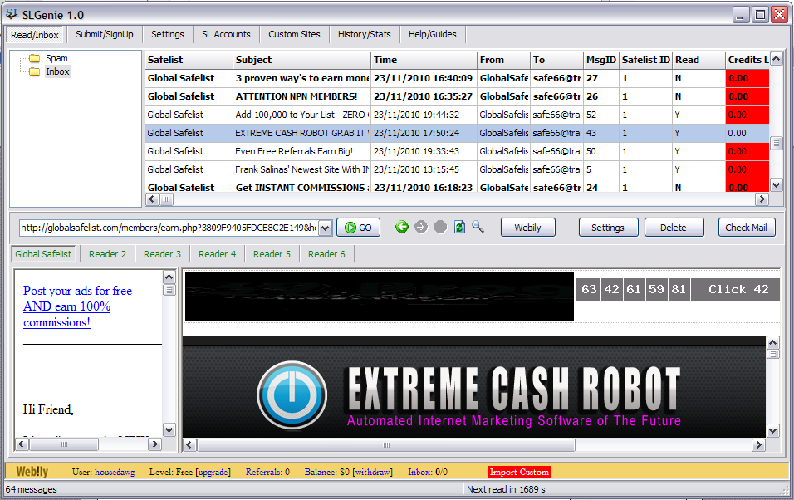Screen dimensions: 794x500
Task: Switch to the Reader 2 tab
Action: click(107, 254)
